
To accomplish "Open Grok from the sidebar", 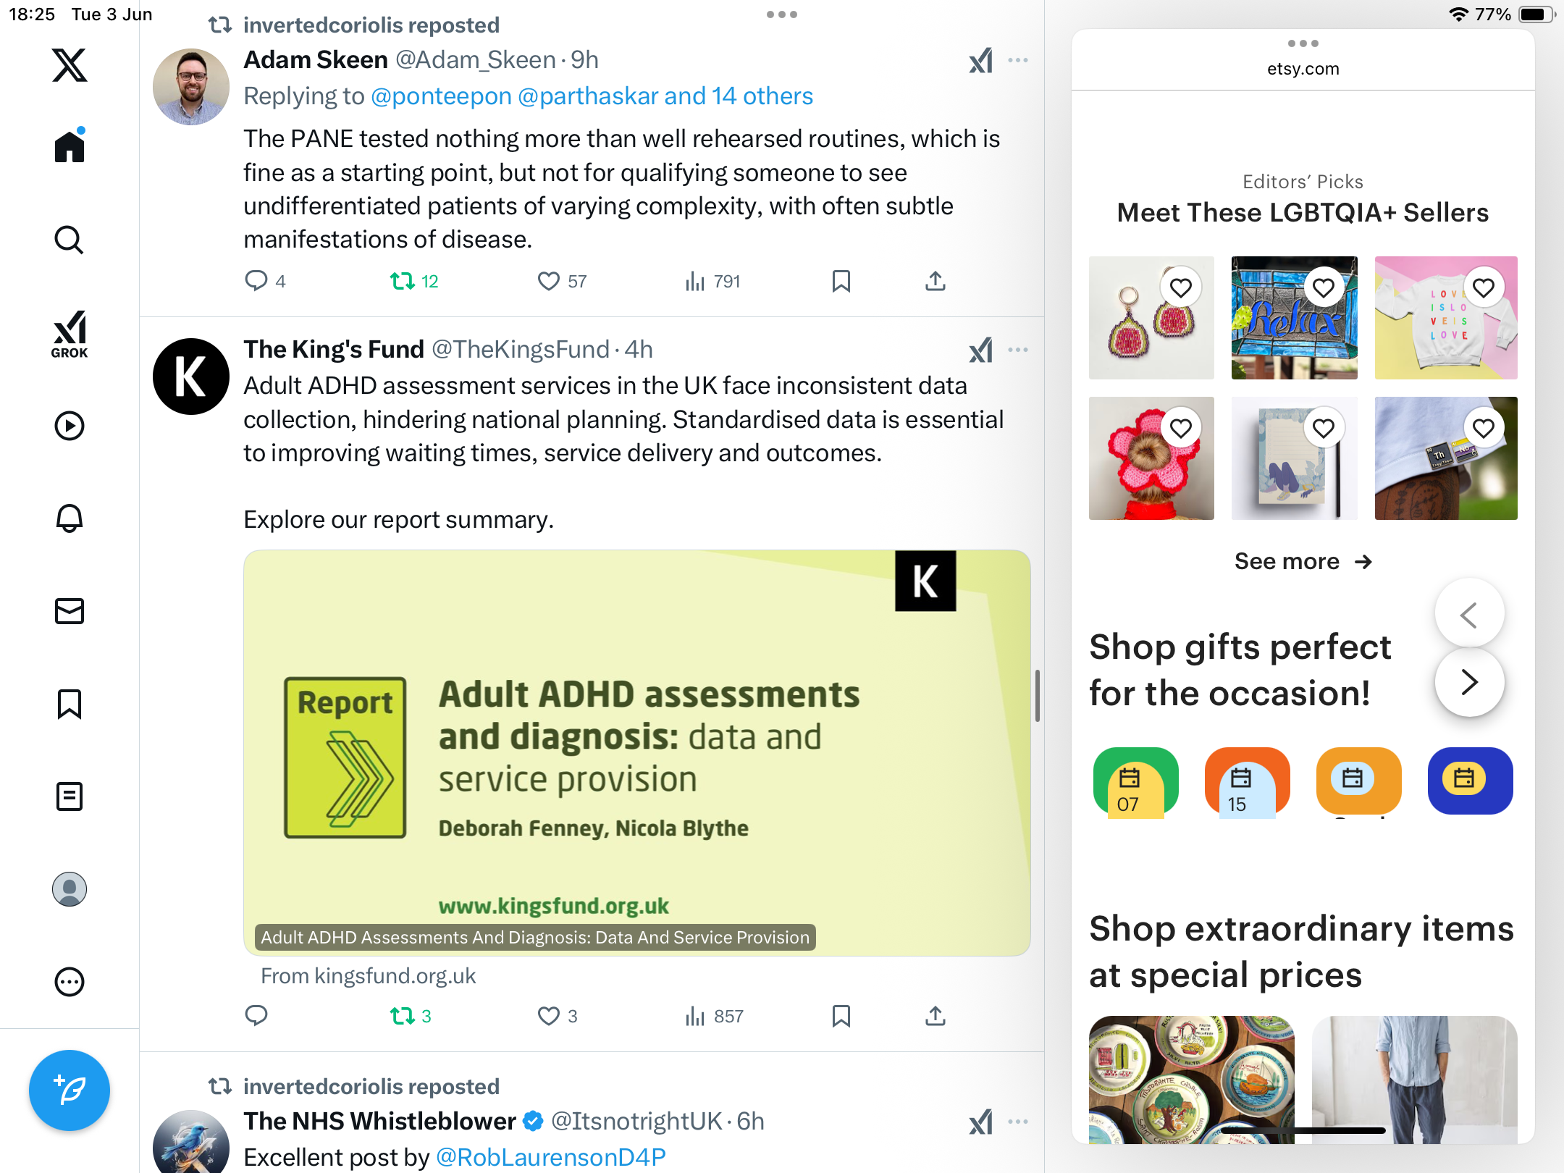I will 70,334.
